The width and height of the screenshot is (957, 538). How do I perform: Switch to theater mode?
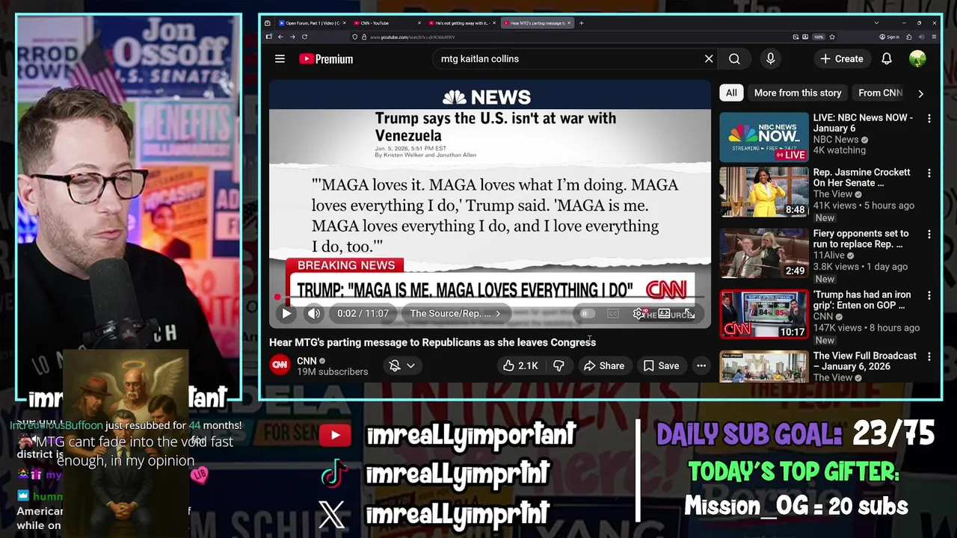click(664, 314)
